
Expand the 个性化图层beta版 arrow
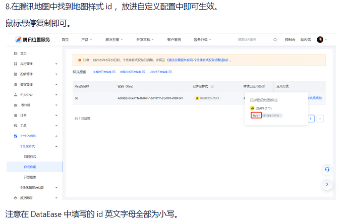[x=56, y=188]
